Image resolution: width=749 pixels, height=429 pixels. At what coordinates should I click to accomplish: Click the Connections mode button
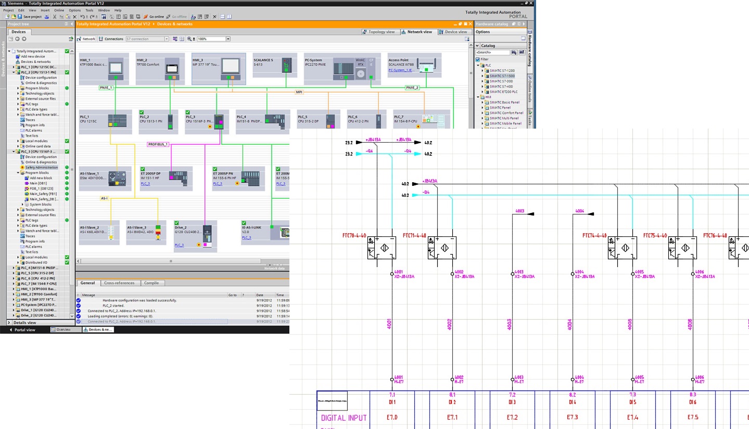pyautogui.click(x=110, y=39)
